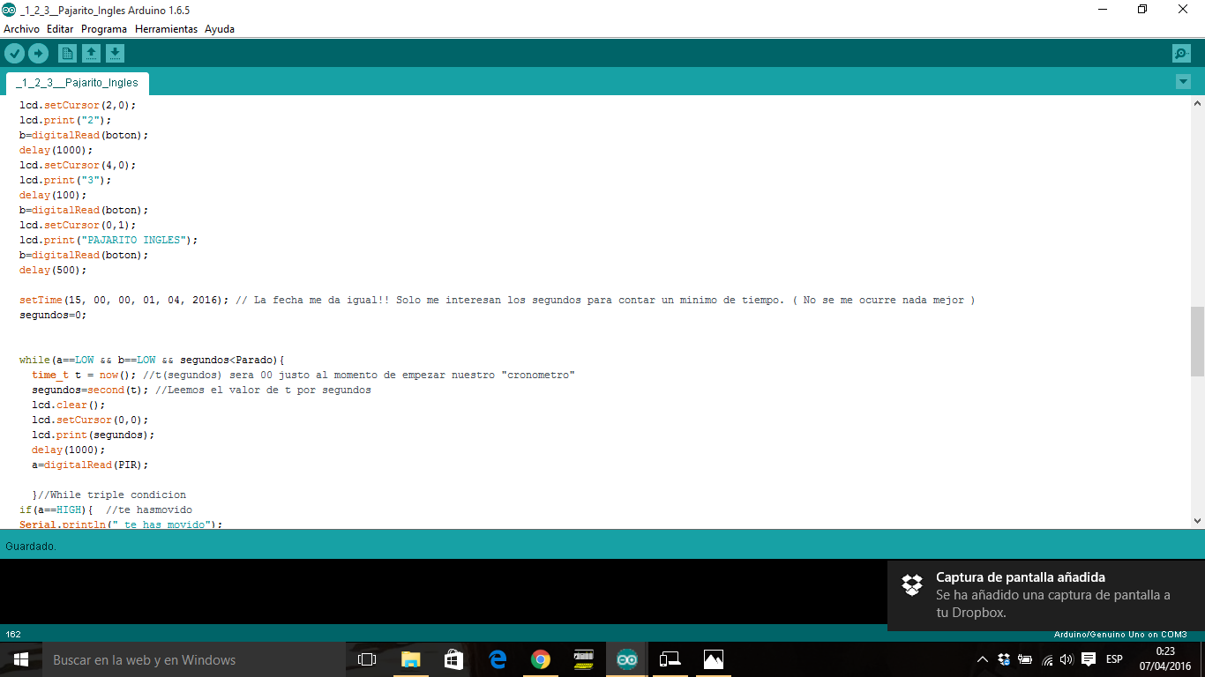Click the lcd.print("PAJARITO INGLES") line
1205x677 pixels.
(109, 240)
